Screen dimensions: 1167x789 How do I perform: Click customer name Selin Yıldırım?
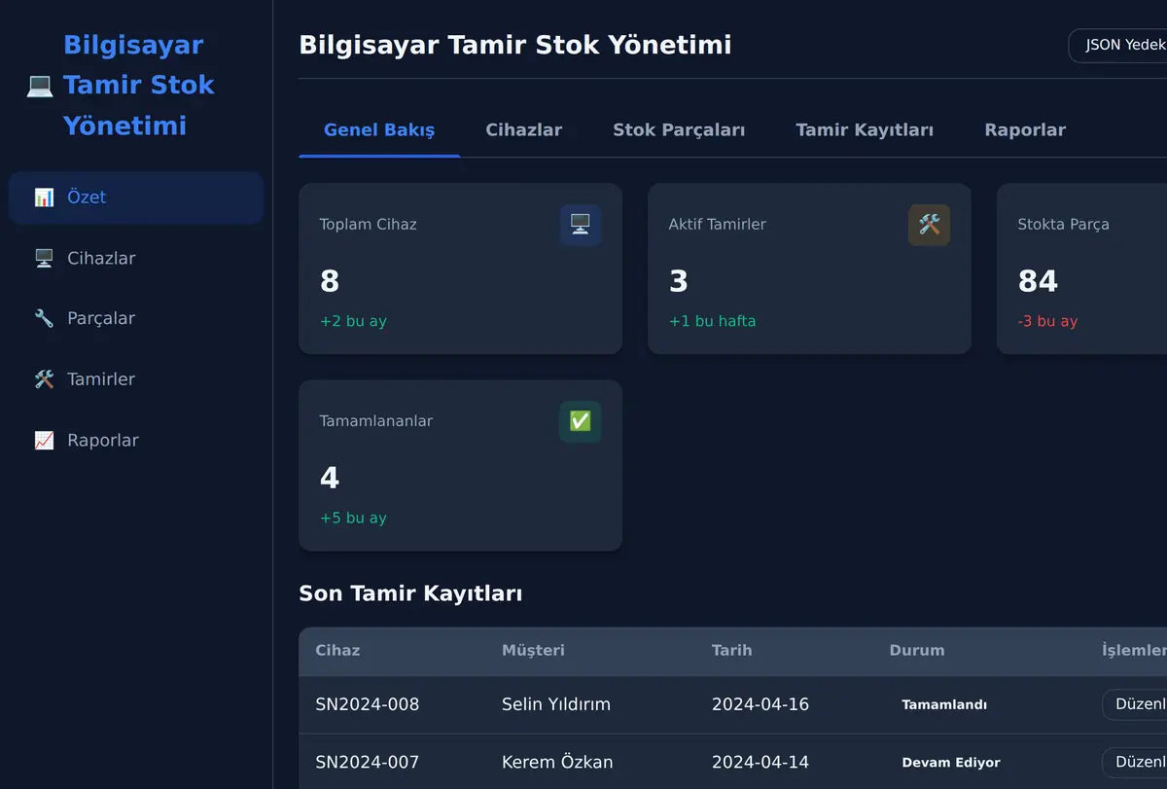[x=556, y=704]
